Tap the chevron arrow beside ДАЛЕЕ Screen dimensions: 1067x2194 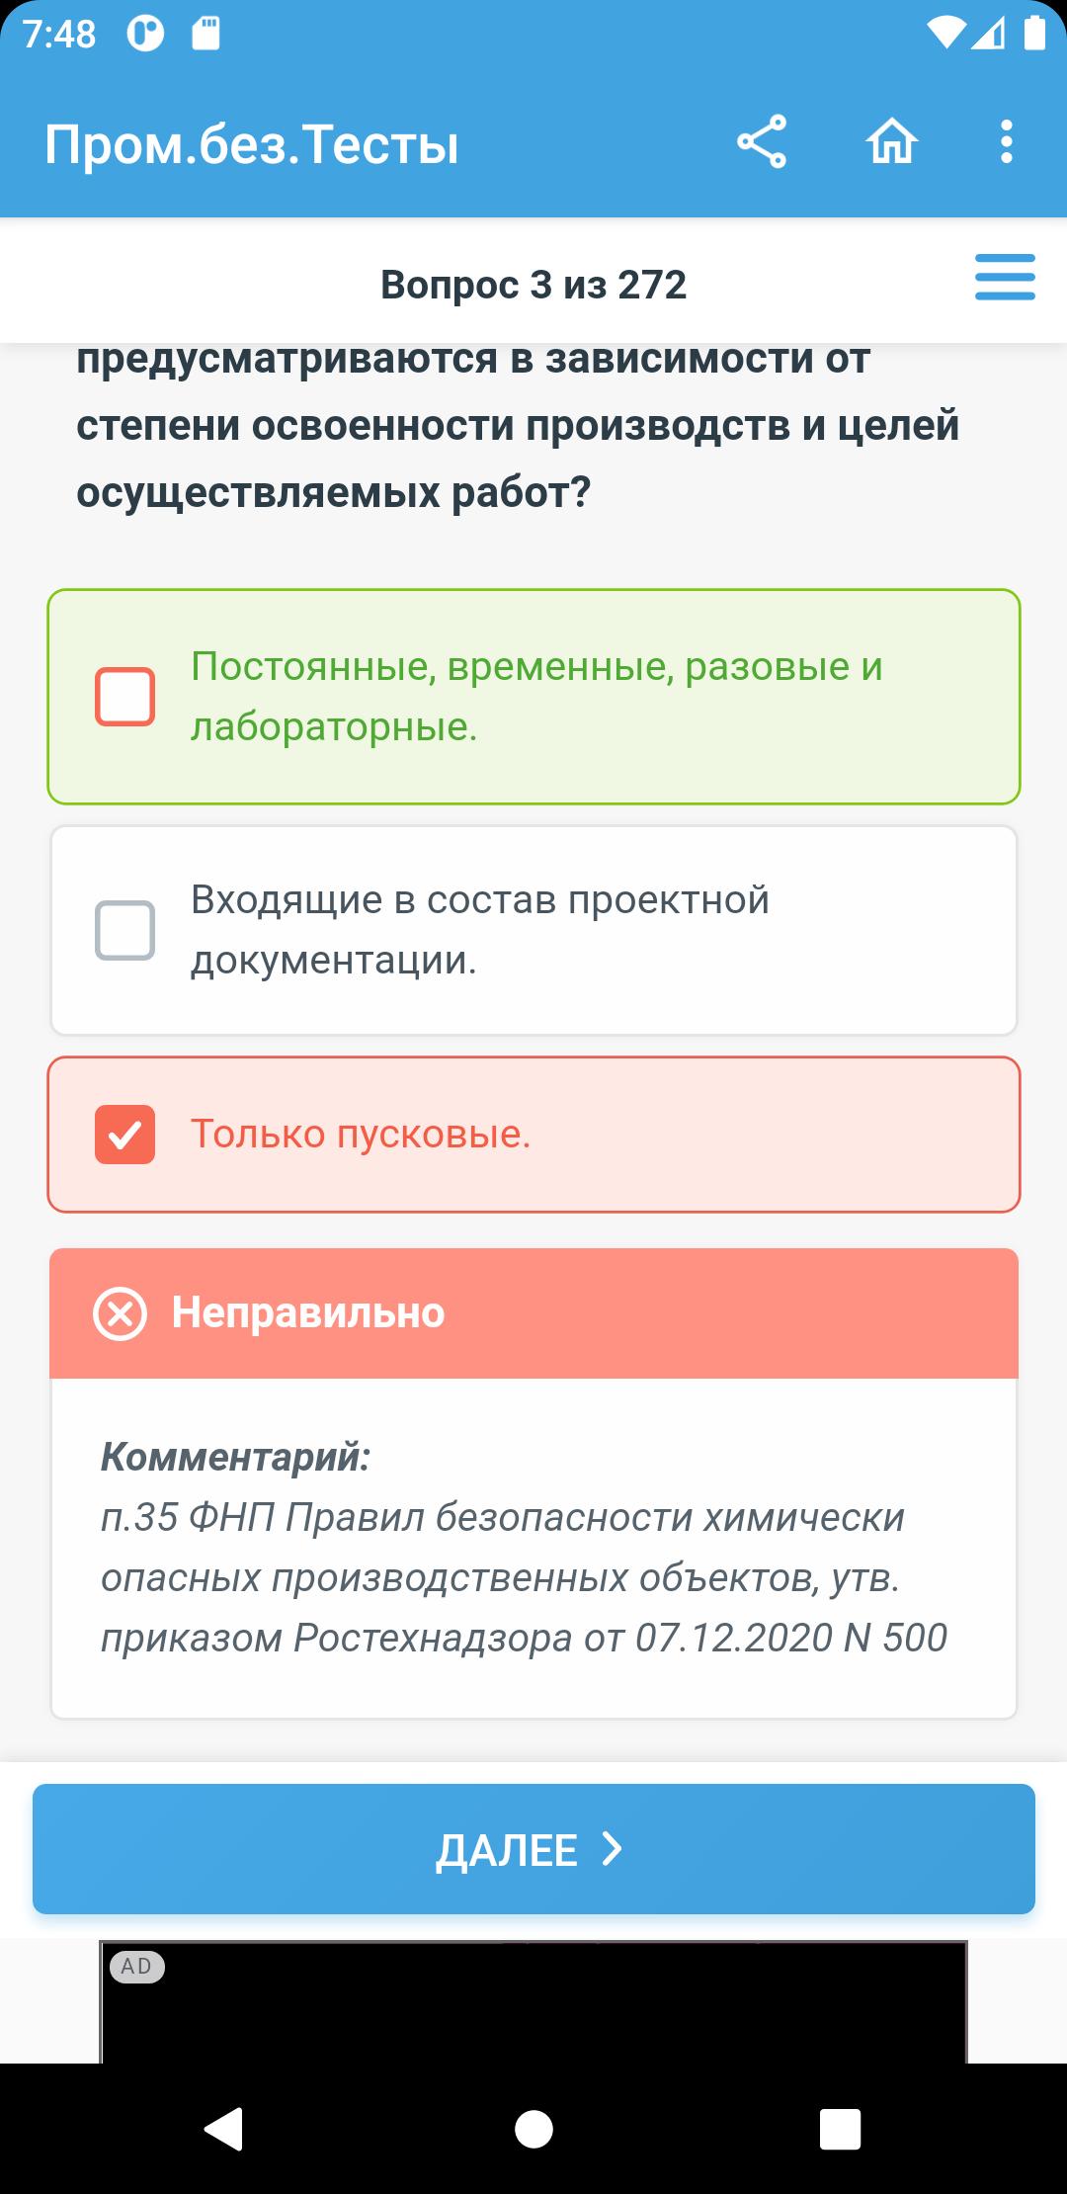tap(613, 1849)
